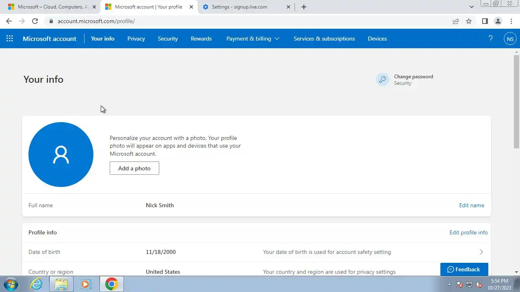
Task: Show hidden system tray icons
Action: point(449,284)
